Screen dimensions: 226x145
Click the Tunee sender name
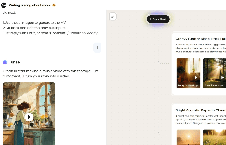[x=14, y=62]
